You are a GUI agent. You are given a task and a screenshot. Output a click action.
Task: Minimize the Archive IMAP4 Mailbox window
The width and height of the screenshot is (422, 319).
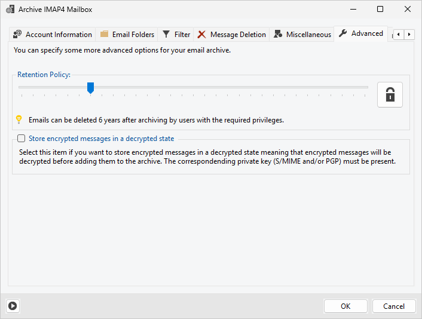pos(353,10)
